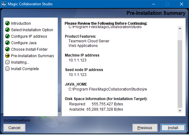Click the check icon beside Configure IP address
Image resolution: width=189 pixels, height=135 pixels.
(x=7, y=36)
